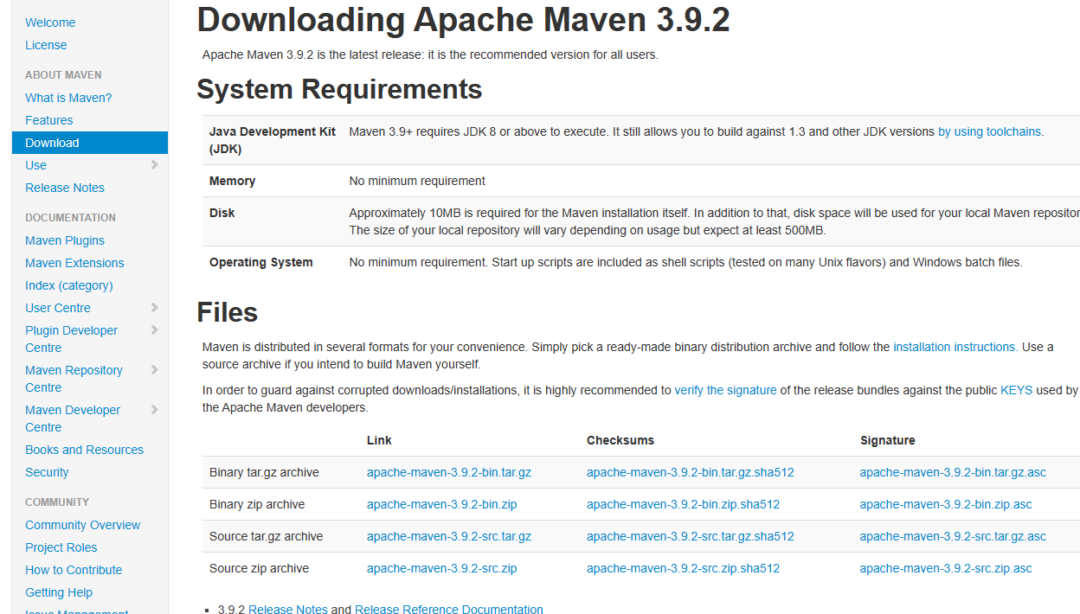The width and height of the screenshot is (1080, 614).
Task: Download apache-maven-3.9.2-src.zip
Action: point(441,568)
